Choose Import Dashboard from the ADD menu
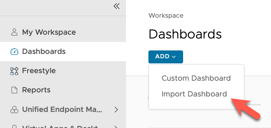The width and height of the screenshot is (271, 128). pos(194,94)
